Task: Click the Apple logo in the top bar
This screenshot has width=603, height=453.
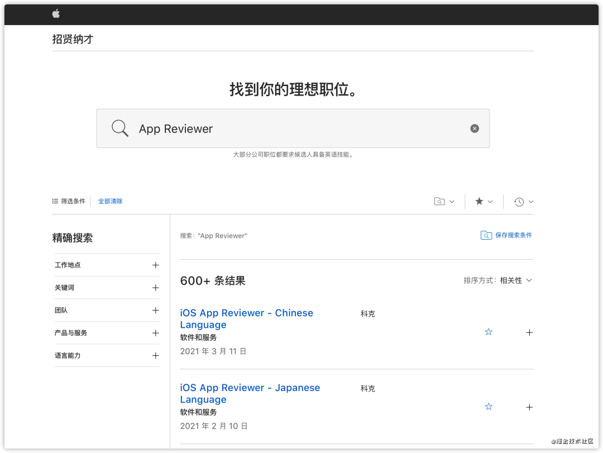Action: 56,14
